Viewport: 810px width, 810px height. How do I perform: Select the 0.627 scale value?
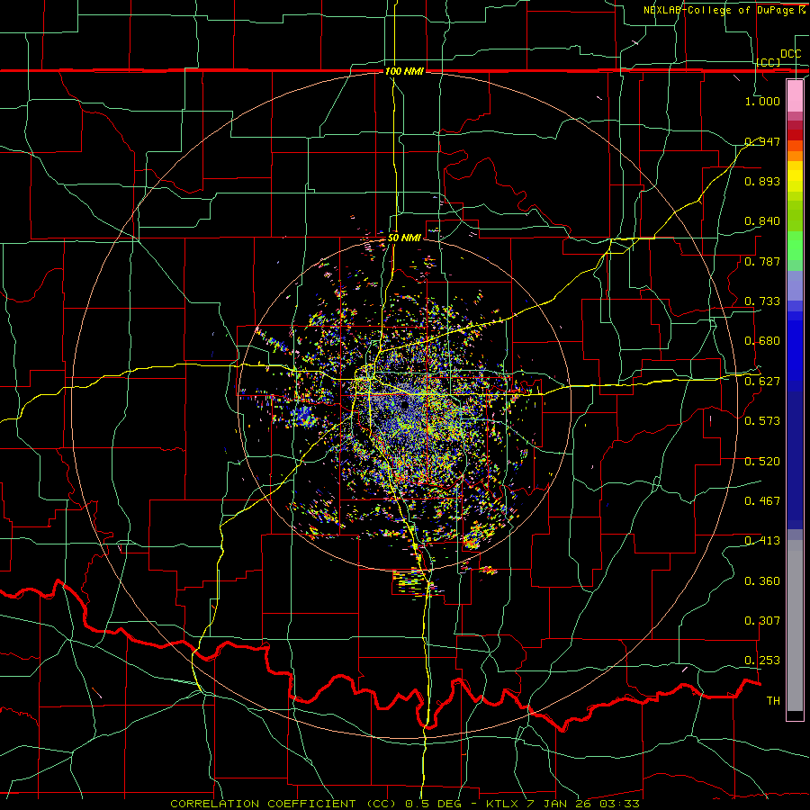tap(762, 382)
